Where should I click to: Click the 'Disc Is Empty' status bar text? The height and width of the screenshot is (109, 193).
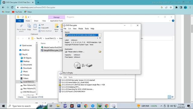pyautogui.click(x=68, y=73)
